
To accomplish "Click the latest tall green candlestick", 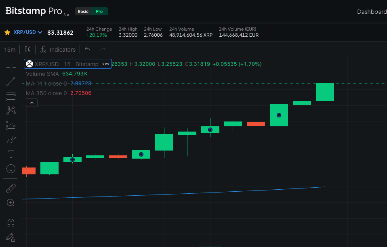I will tap(325, 92).
